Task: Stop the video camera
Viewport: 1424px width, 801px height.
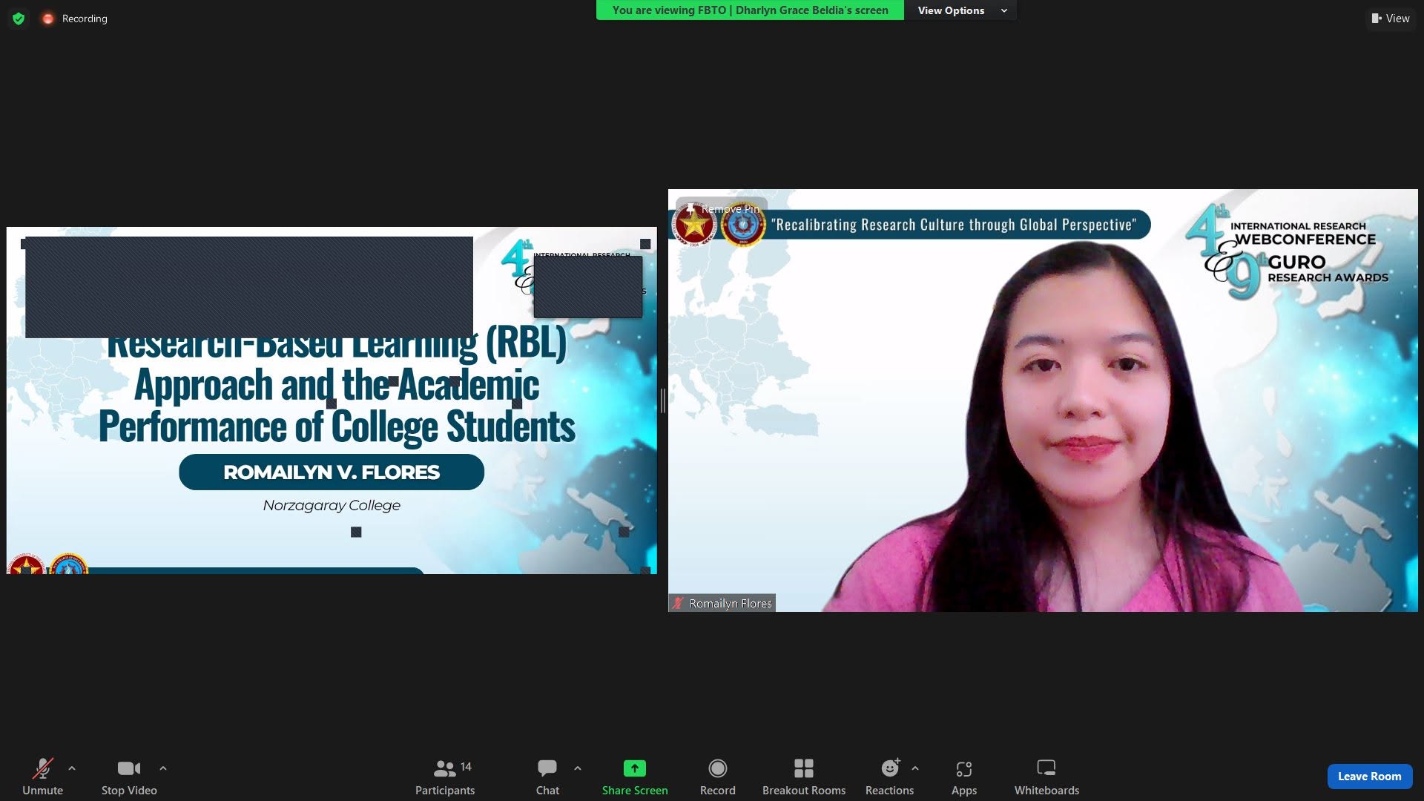Action: pyautogui.click(x=129, y=777)
